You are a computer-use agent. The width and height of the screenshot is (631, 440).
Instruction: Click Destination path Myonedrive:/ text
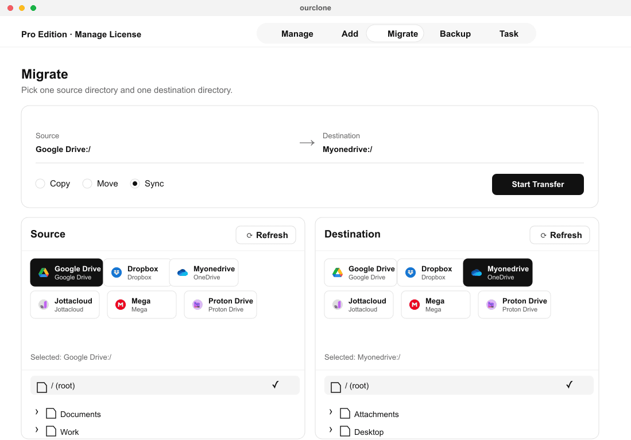[x=347, y=149]
